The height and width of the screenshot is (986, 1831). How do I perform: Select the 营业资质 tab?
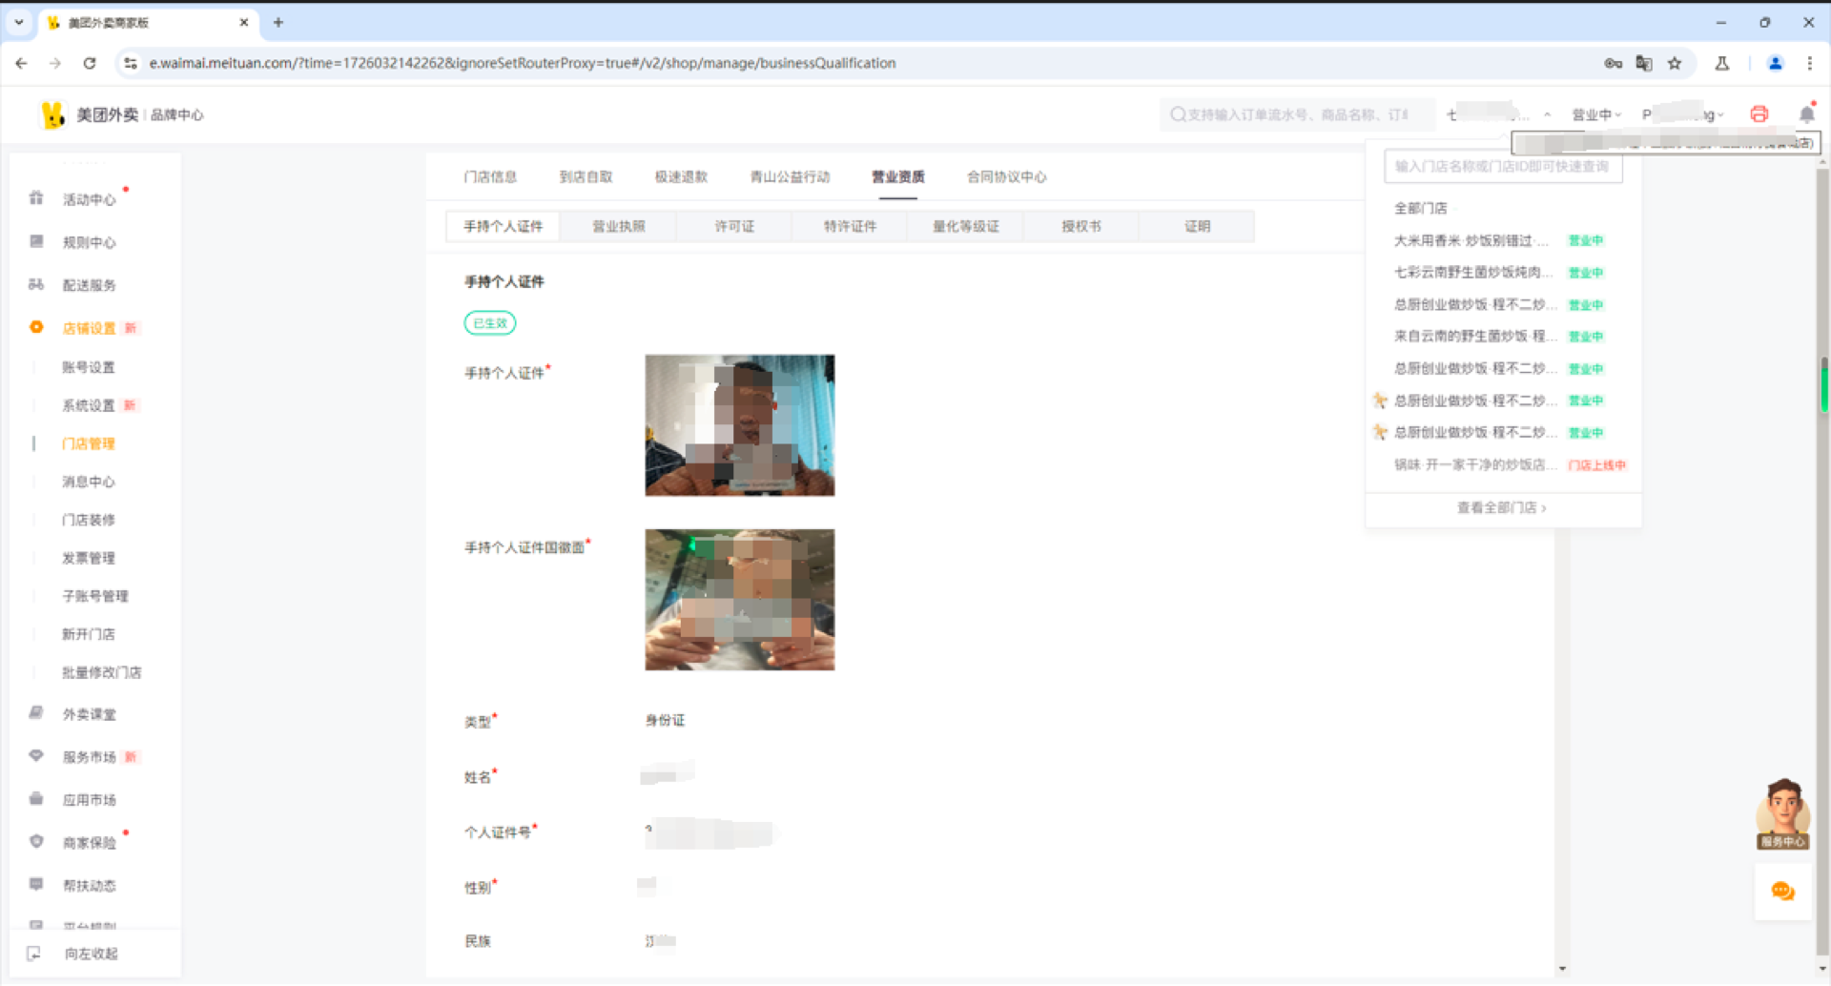pyautogui.click(x=898, y=176)
